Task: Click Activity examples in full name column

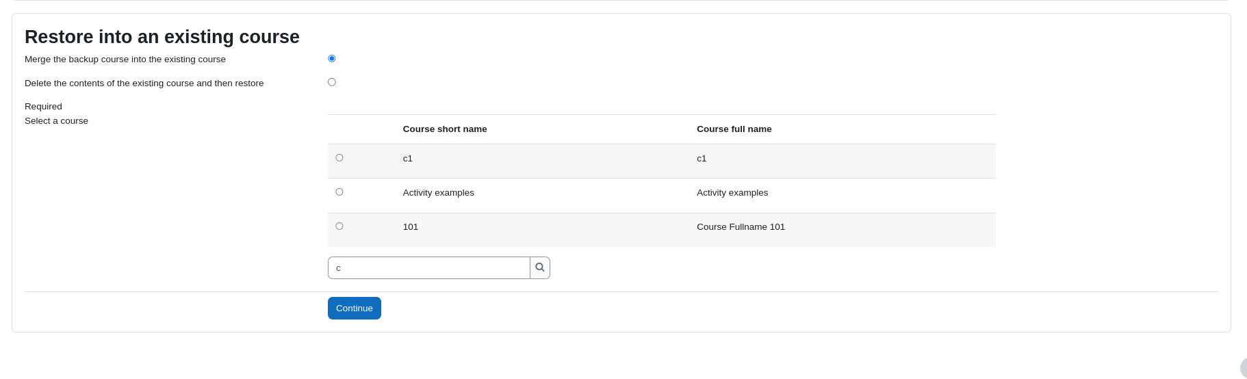Action: click(x=732, y=192)
